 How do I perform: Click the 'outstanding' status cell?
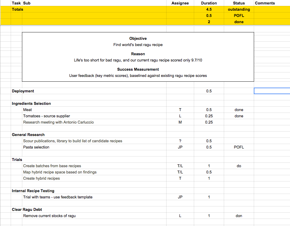pyautogui.click(x=239, y=10)
